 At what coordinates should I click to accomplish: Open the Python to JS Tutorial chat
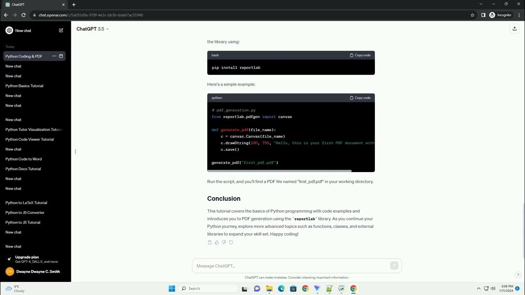[x=23, y=222]
